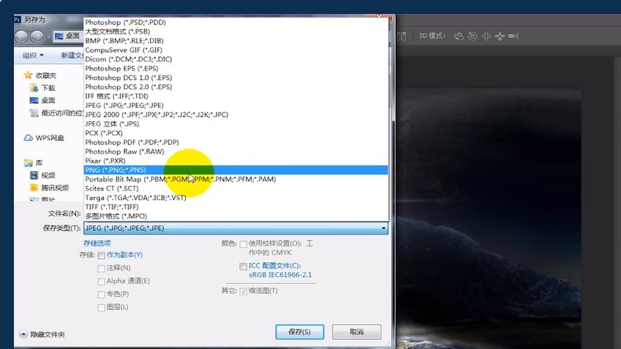Pick BMP (*.BMP;*.RLE;*.DIB) format

click(235, 40)
